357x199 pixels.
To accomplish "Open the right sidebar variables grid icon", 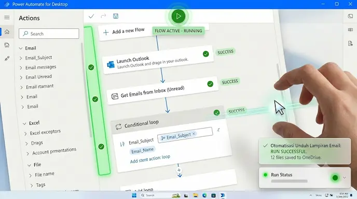I will (350, 30).
